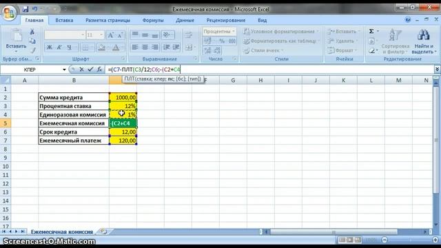This screenshot has width=441, height=248.
Task: Confirm formula entry with checkmark button
Action: [90, 70]
